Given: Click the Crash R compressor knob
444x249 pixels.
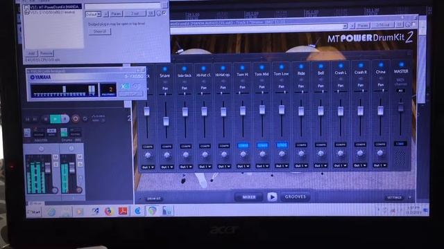Looking at the screenshot, I should click(x=360, y=153).
